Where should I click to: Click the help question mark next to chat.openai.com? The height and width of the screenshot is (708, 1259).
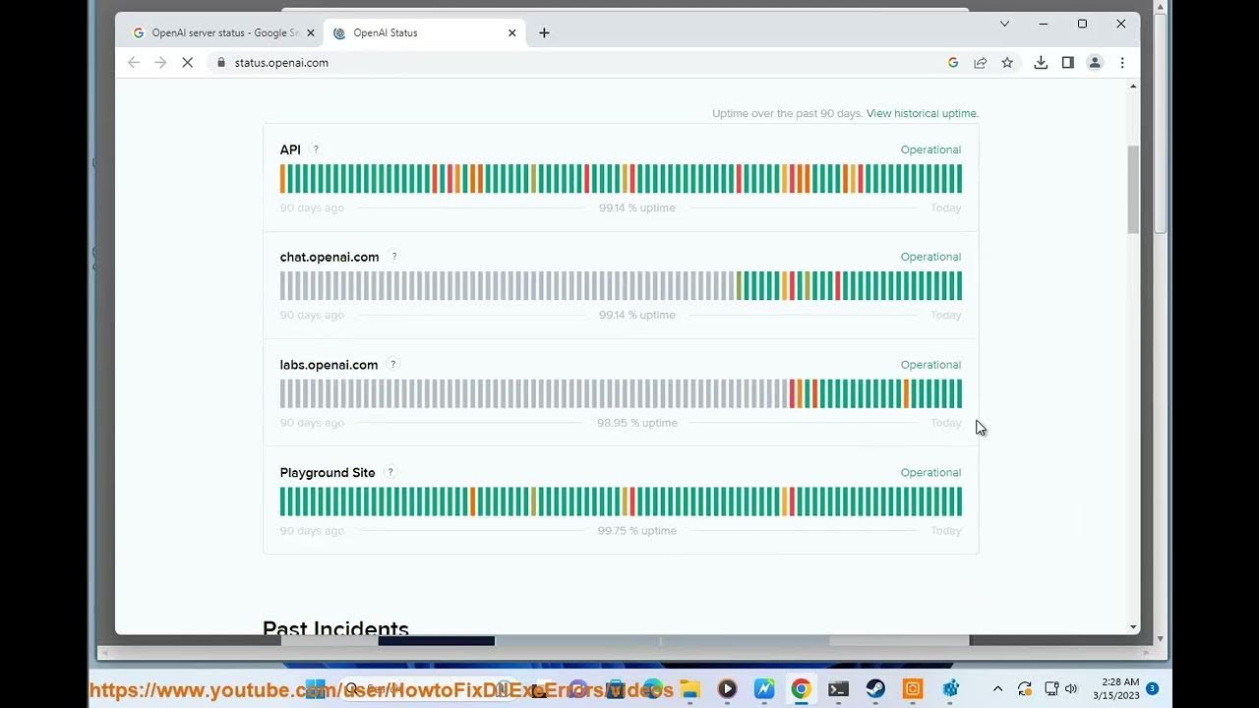(393, 257)
